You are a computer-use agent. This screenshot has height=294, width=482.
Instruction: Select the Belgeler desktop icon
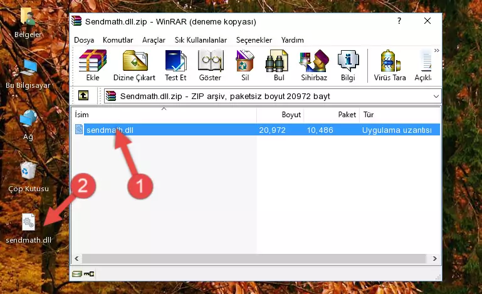[x=28, y=23]
